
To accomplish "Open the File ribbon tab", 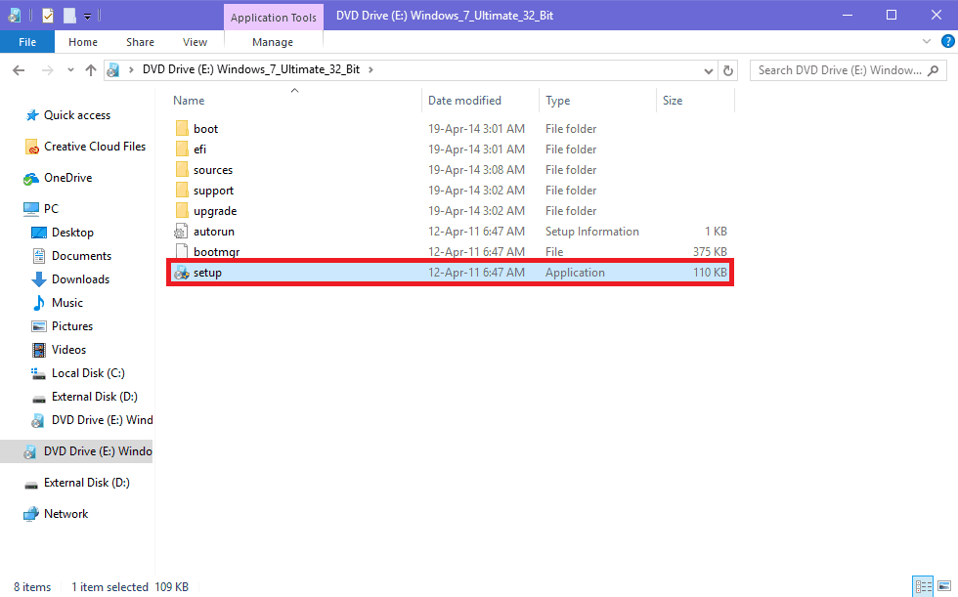I will pos(27,41).
